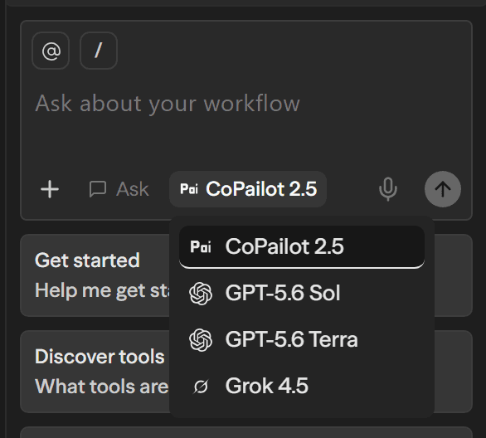Collapse the CoPailot 2.5 model dropdown
The image size is (486, 438).
(x=248, y=189)
